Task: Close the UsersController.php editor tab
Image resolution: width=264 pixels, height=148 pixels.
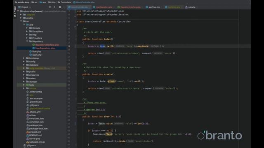Action: pos(90,7)
